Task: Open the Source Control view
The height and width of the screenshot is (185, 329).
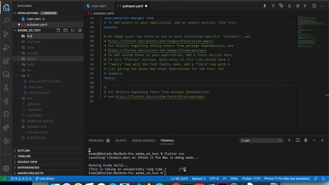Action: (6, 34)
